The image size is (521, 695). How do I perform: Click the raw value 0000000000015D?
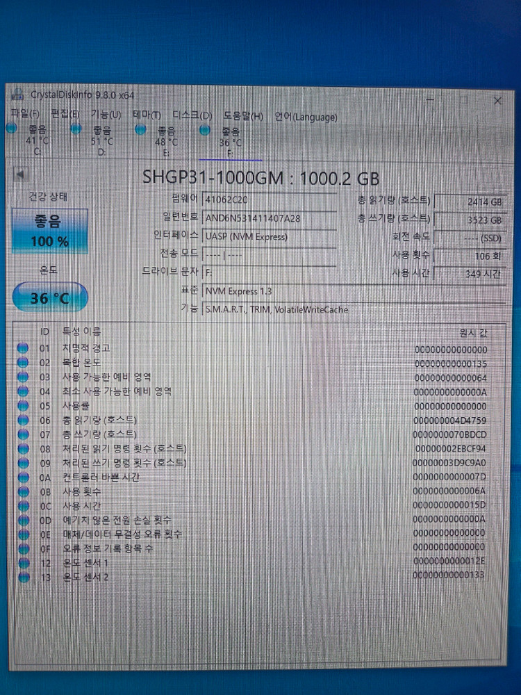pyautogui.click(x=449, y=505)
